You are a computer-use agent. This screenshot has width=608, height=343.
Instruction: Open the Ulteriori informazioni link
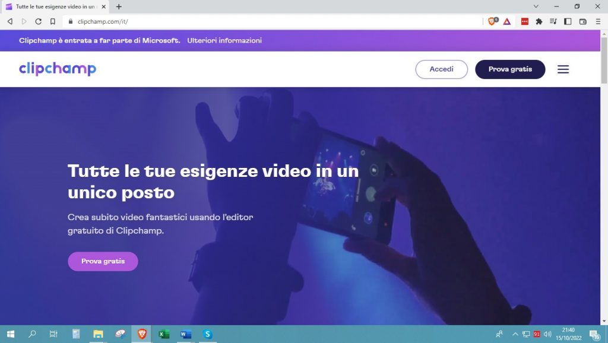point(224,40)
